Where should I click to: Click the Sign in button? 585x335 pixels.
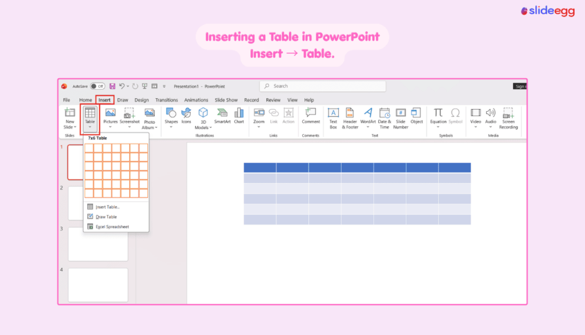[x=520, y=86]
